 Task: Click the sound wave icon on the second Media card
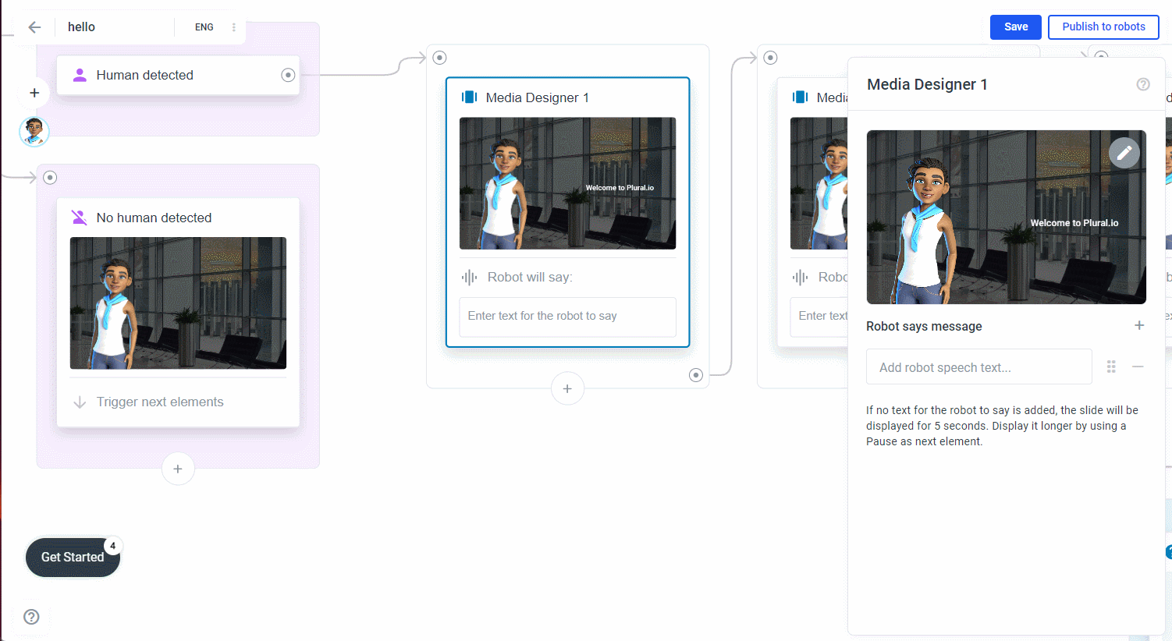click(800, 278)
